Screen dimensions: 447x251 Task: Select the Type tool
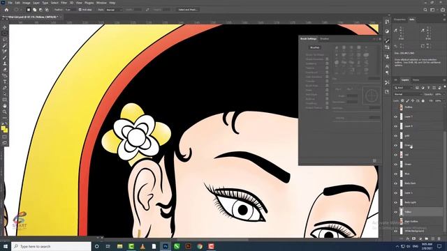pos(5,82)
